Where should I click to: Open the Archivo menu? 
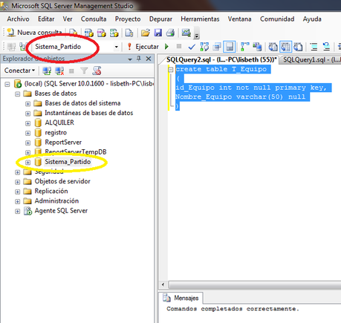click(x=18, y=19)
